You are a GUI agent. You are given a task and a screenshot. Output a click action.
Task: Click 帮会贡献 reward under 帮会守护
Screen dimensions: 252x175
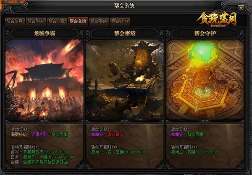point(195,134)
